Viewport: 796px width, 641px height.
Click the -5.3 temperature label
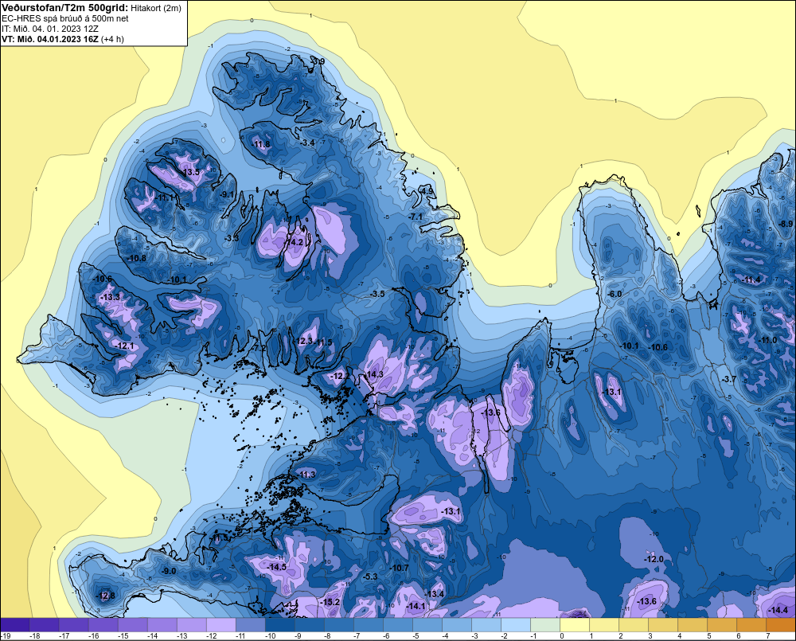click(x=371, y=577)
